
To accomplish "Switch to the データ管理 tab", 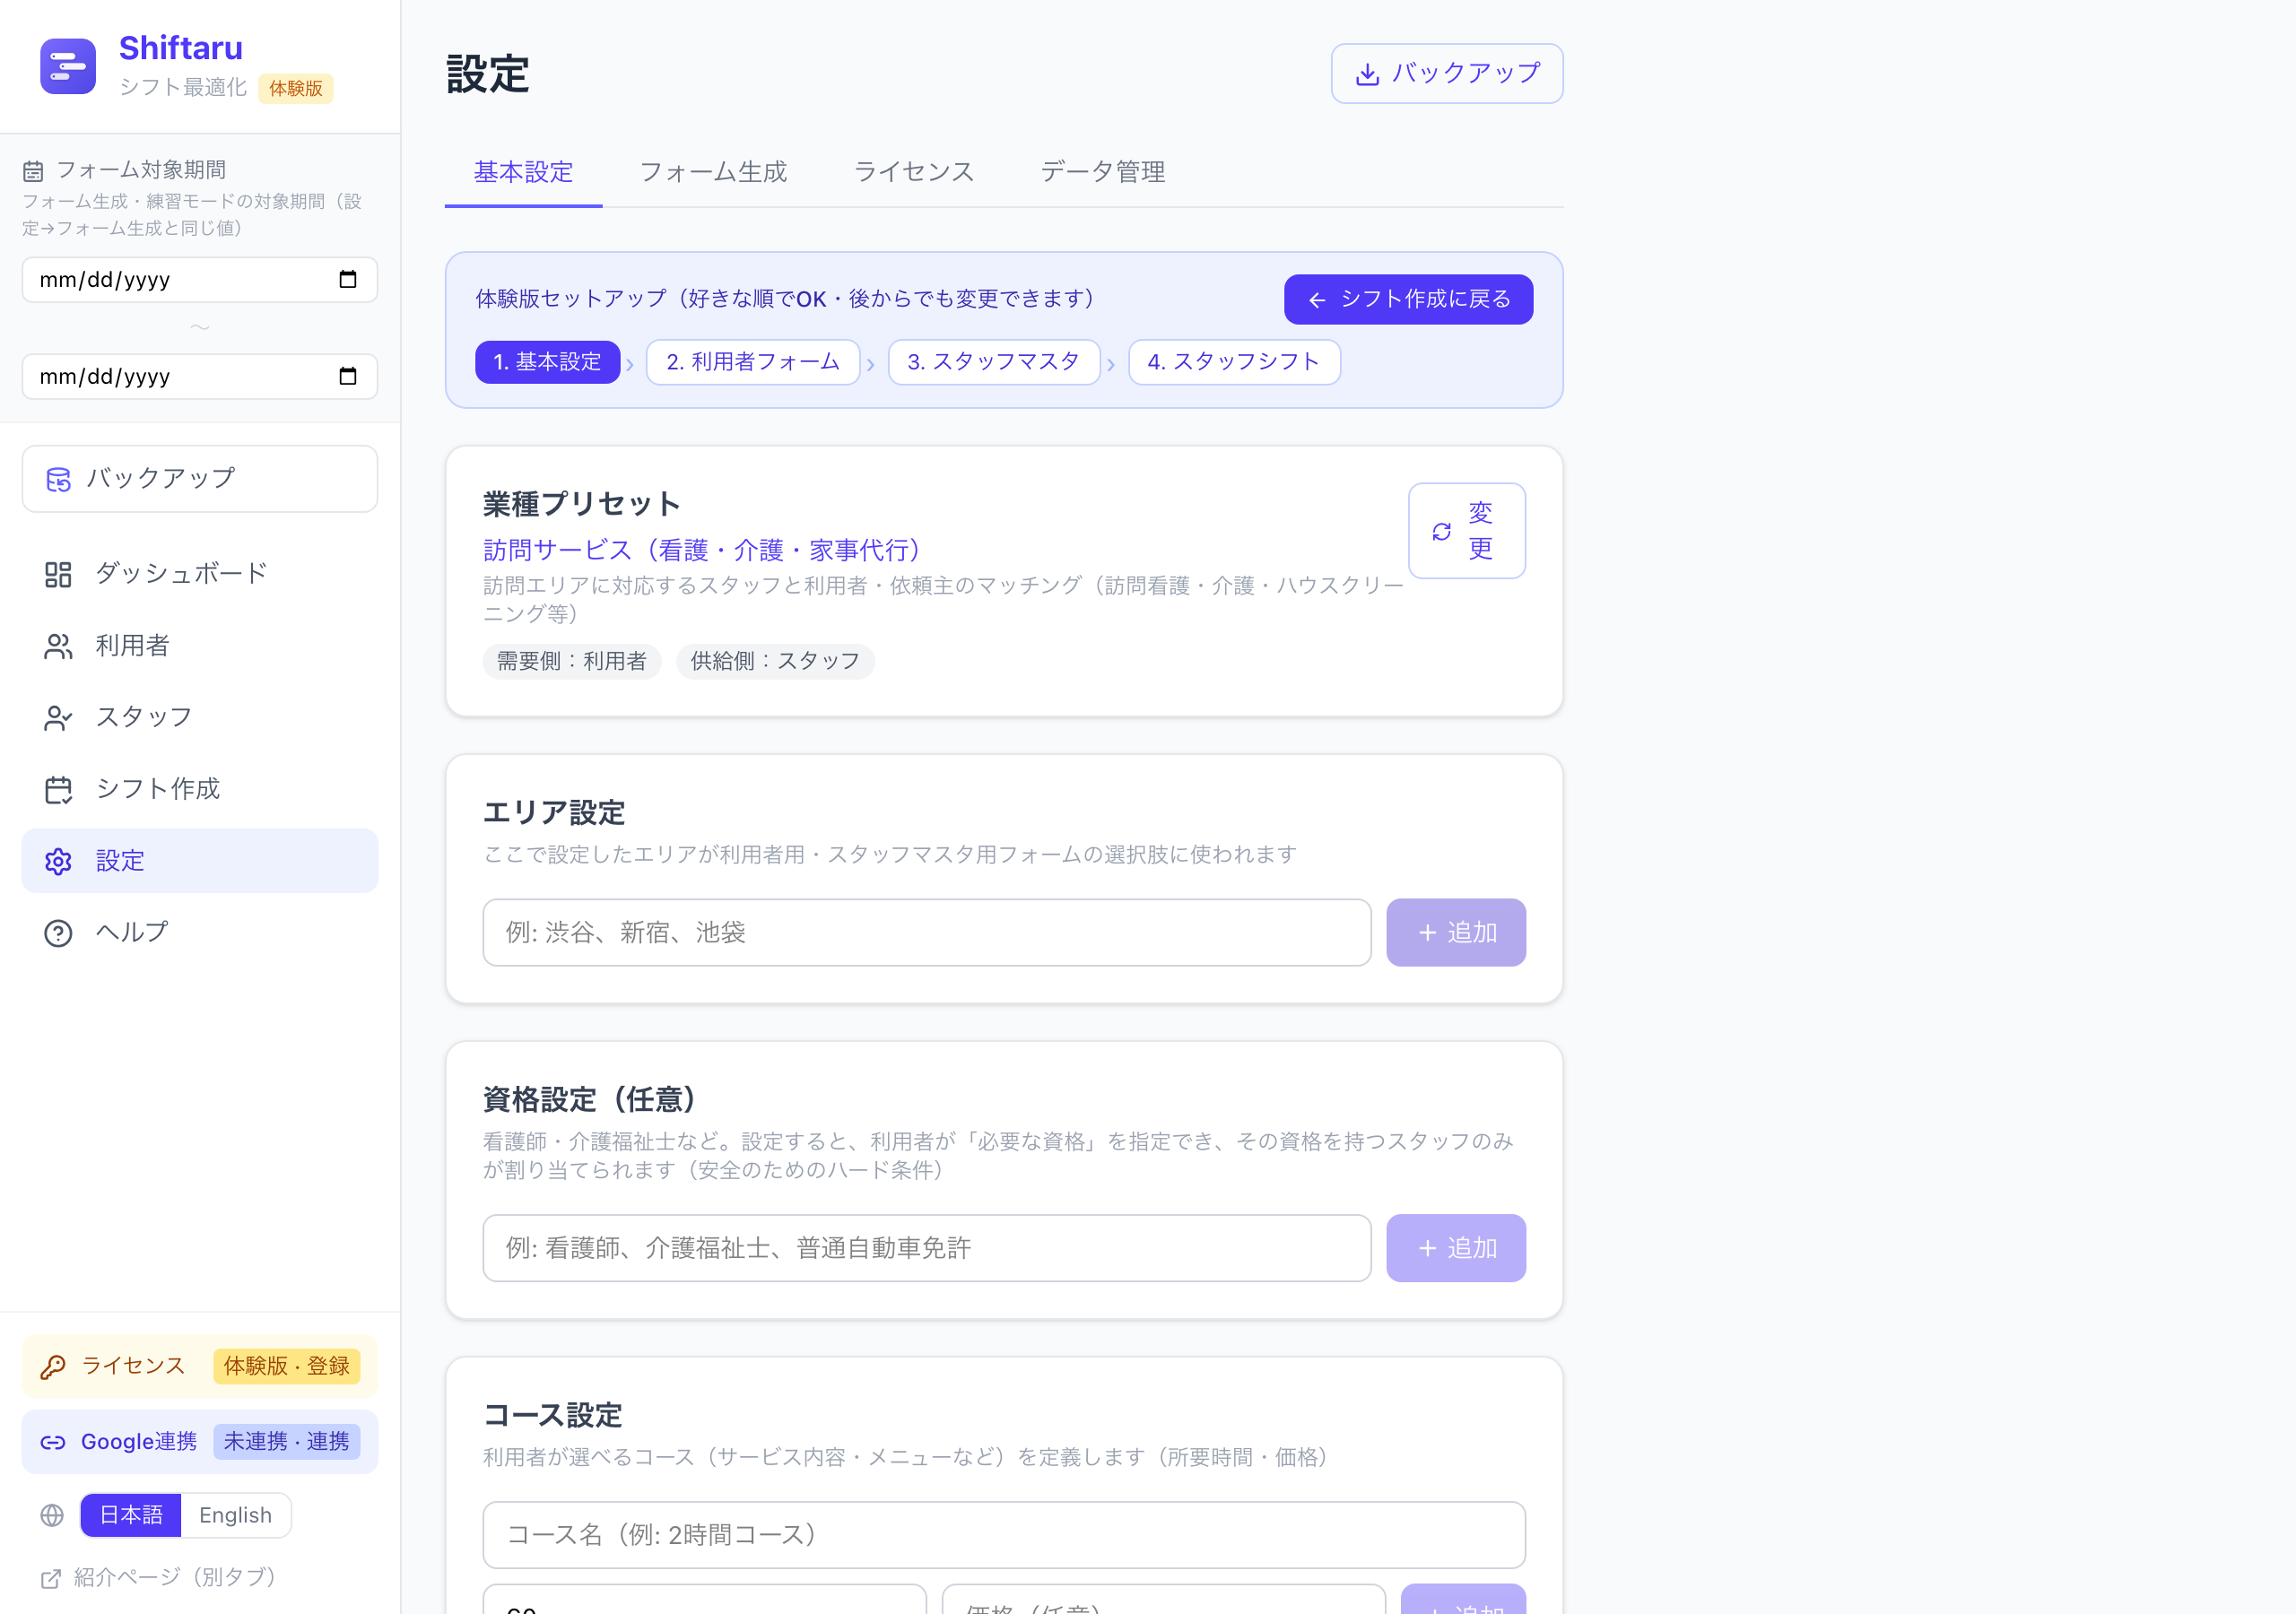I will (1102, 172).
